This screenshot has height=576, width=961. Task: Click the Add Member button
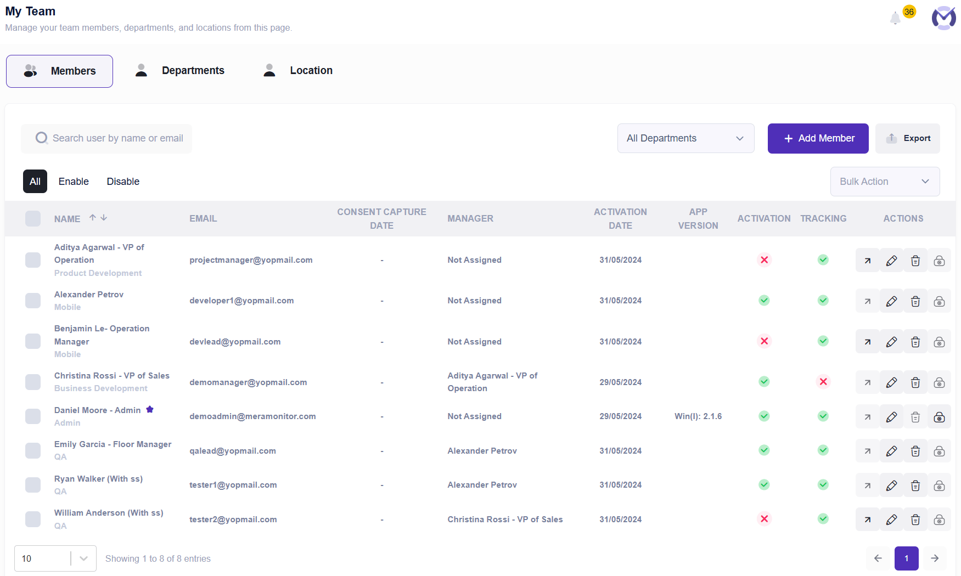point(818,138)
